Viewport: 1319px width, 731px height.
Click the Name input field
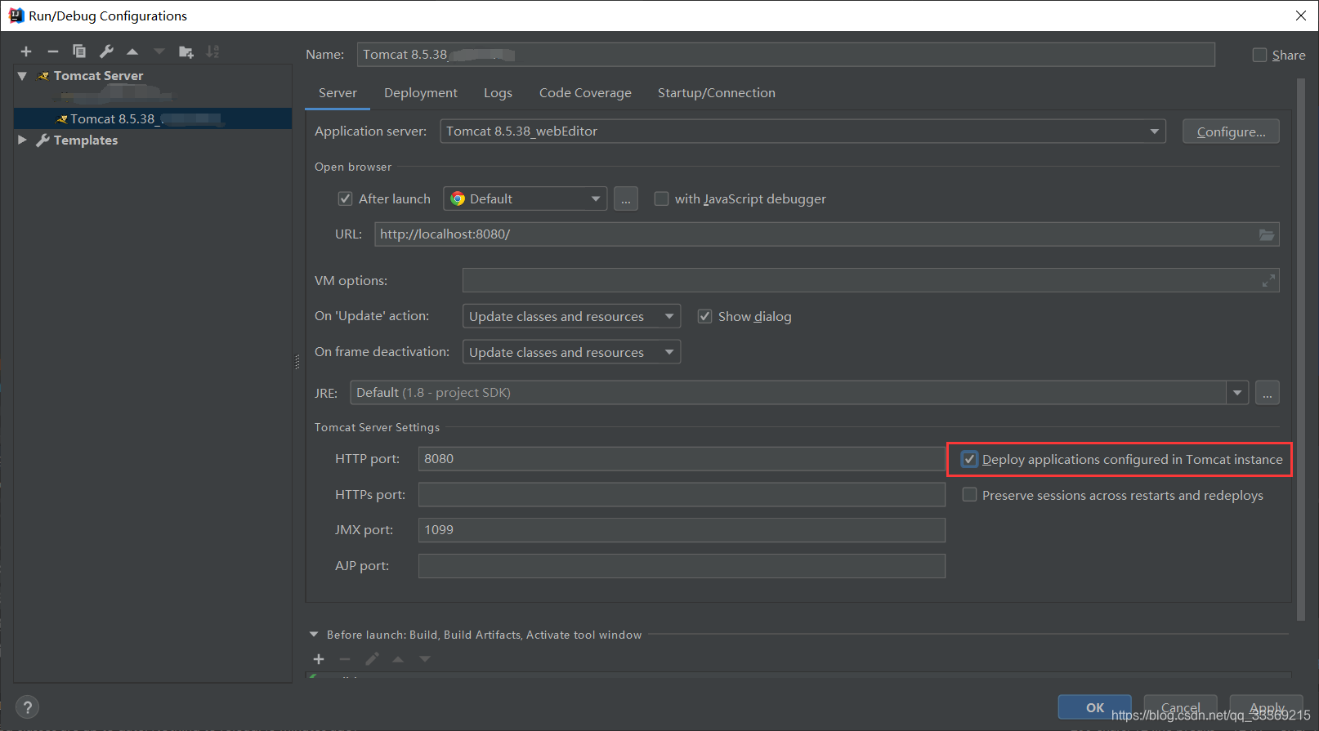click(786, 55)
